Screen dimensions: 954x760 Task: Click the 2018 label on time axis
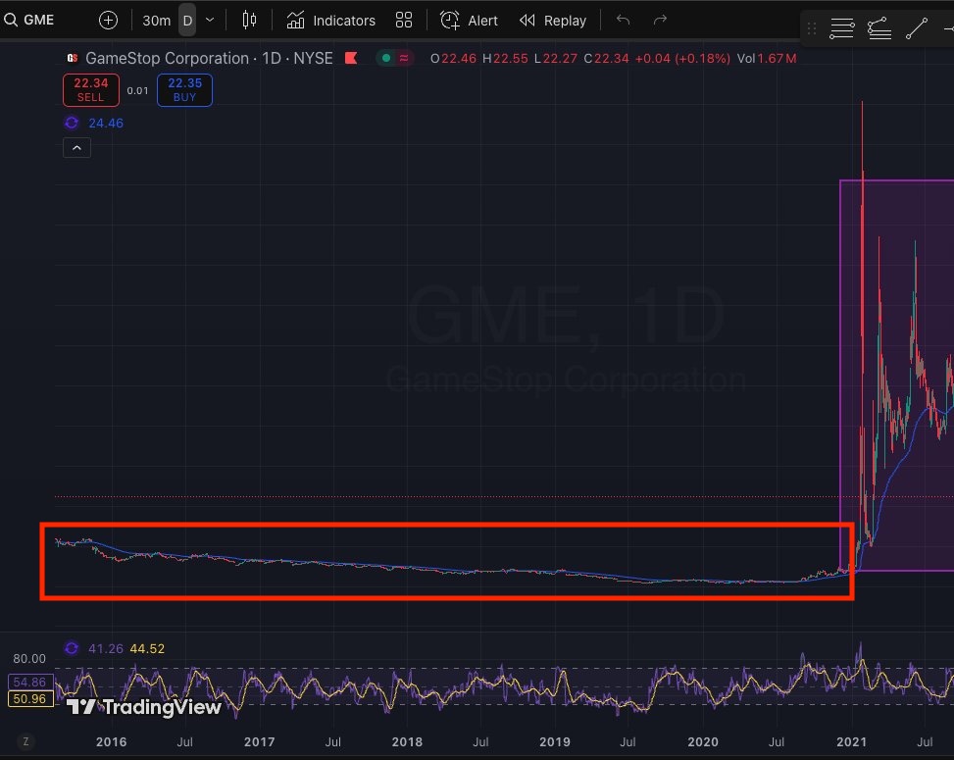[x=407, y=742]
